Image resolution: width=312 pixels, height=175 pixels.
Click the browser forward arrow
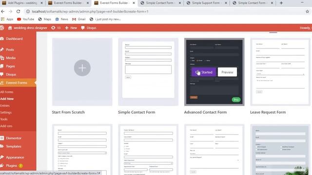click(10, 12)
